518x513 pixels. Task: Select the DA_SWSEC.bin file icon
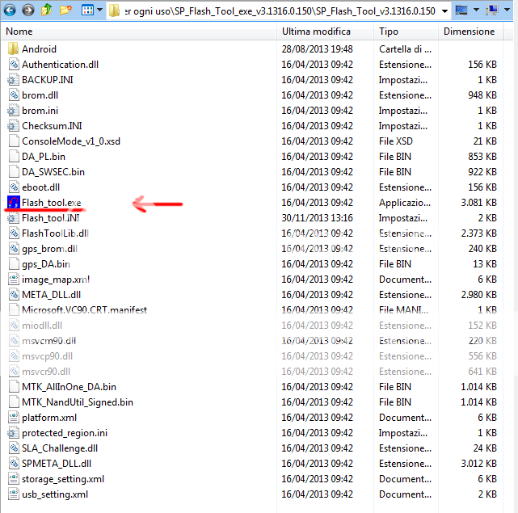click(x=14, y=172)
